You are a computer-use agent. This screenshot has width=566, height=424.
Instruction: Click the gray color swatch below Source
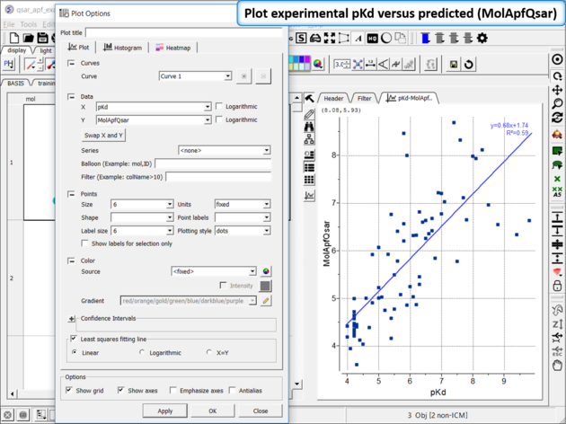click(266, 286)
